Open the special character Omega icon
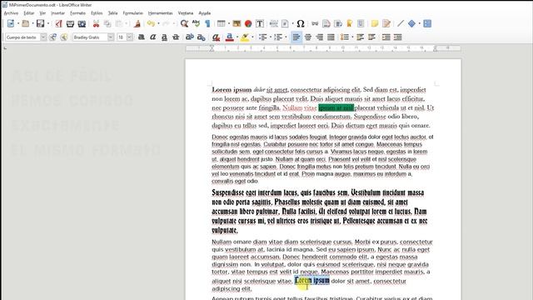533x300 pixels. pyautogui.click(x=301, y=23)
